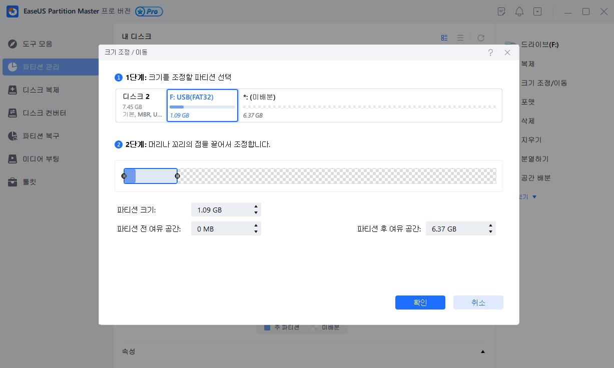Select the unallocated (미배분) 6.37 GB block

[x=370, y=105]
